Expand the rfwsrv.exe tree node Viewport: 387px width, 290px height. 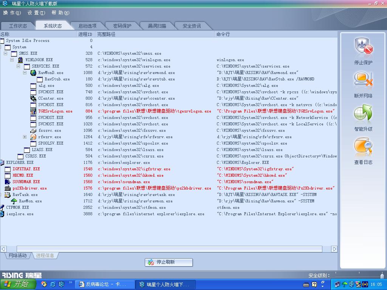(25, 137)
